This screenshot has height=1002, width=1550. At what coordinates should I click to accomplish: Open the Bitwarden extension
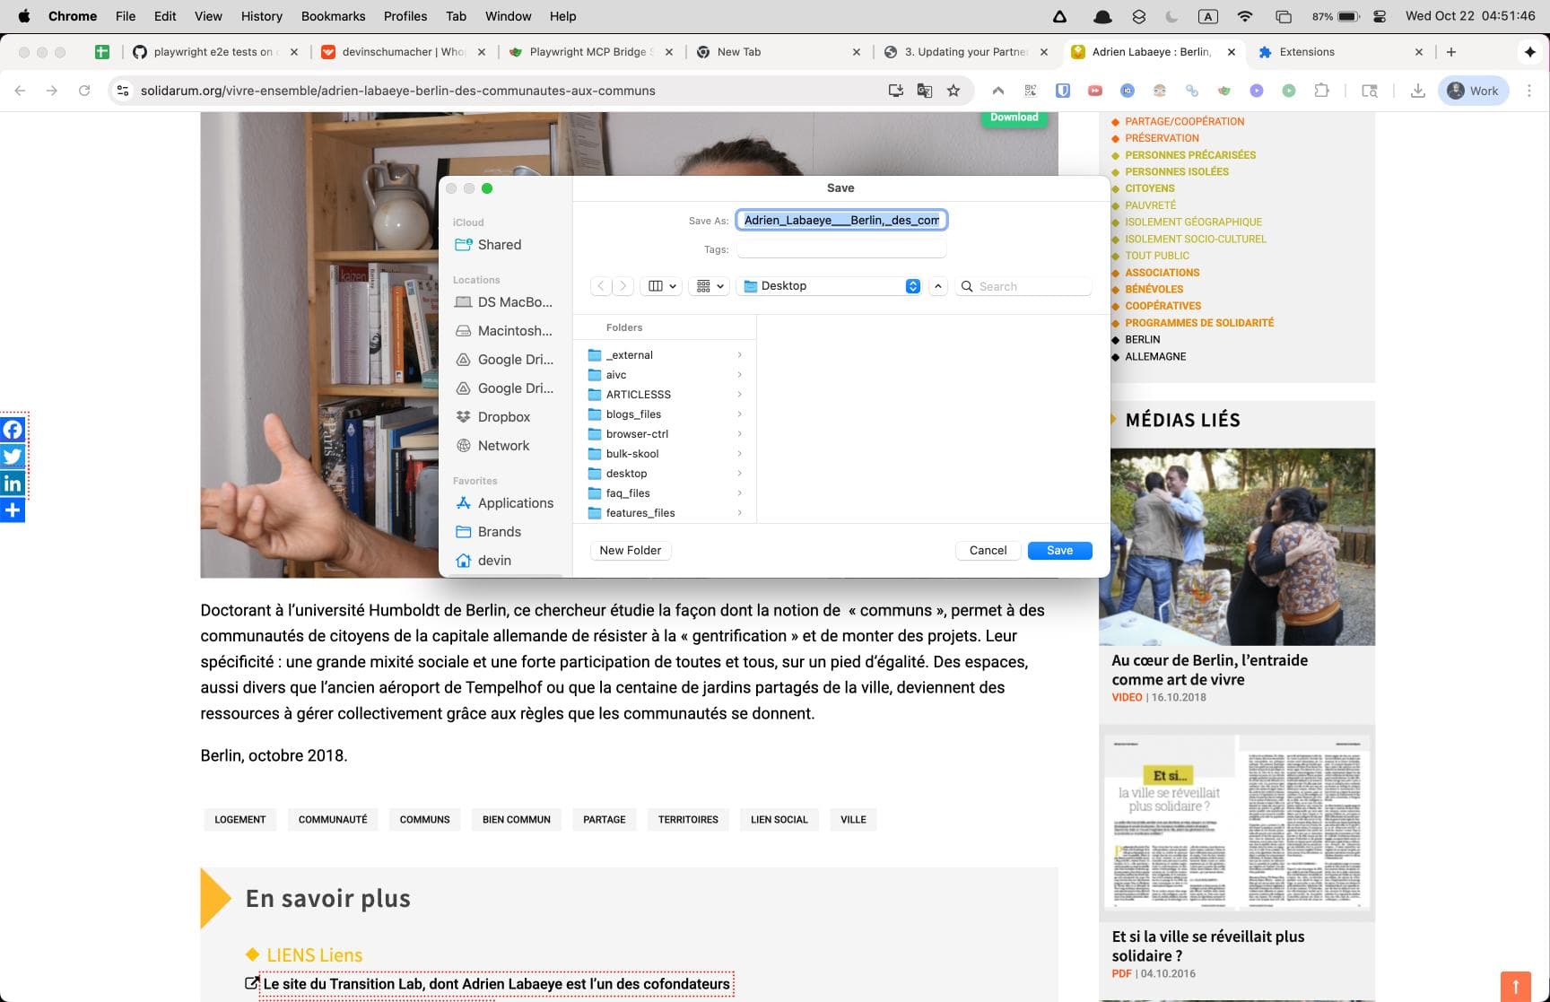[1064, 90]
